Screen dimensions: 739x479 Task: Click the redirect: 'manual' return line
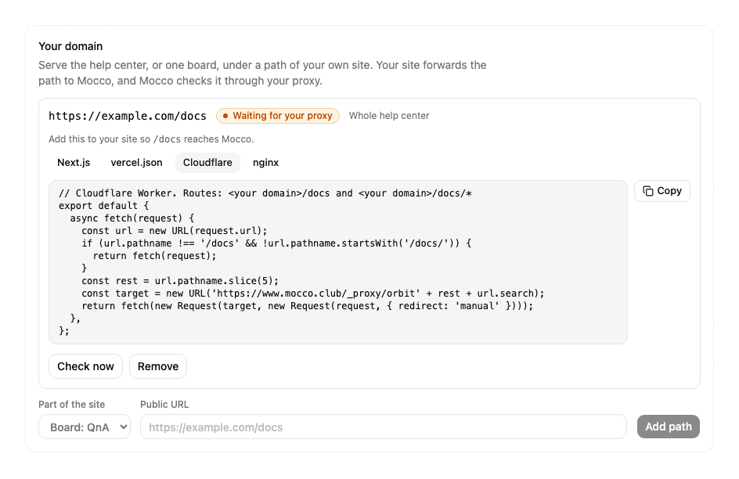point(308,306)
